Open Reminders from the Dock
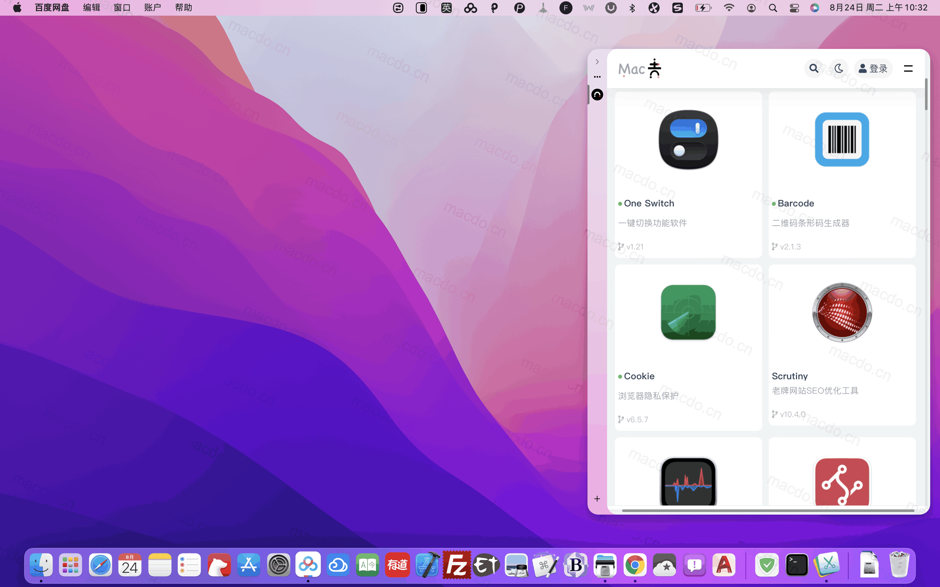Screen dimensions: 940x587 [x=189, y=565]
